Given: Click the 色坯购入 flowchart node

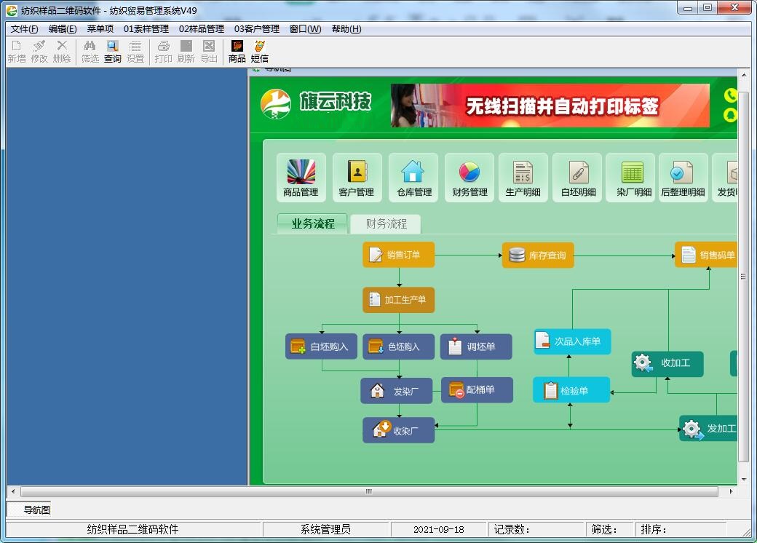Looking at the screenshot, I should [399, 346].
